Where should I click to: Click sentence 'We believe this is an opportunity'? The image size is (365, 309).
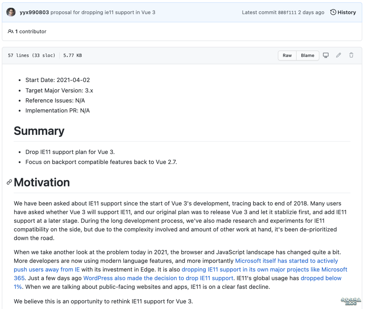[103, 301]
